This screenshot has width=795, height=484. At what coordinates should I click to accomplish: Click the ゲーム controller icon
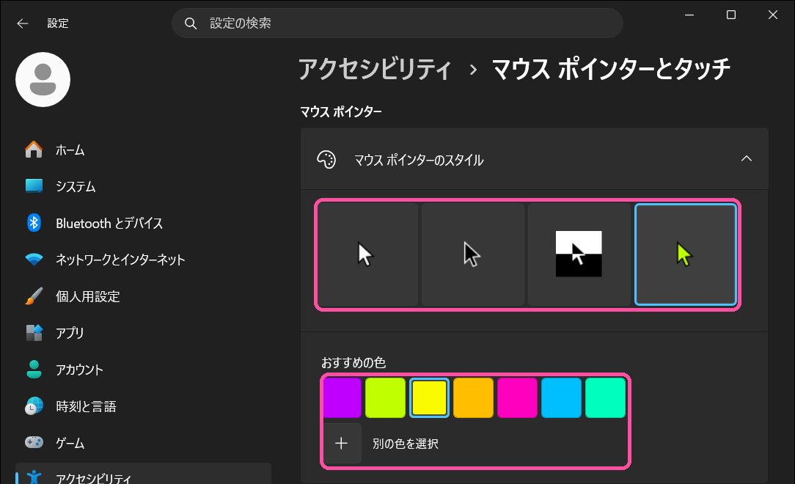point(34,442)
